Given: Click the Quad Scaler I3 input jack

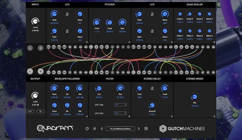Looking at the screenshot, I should pos(187,47).
